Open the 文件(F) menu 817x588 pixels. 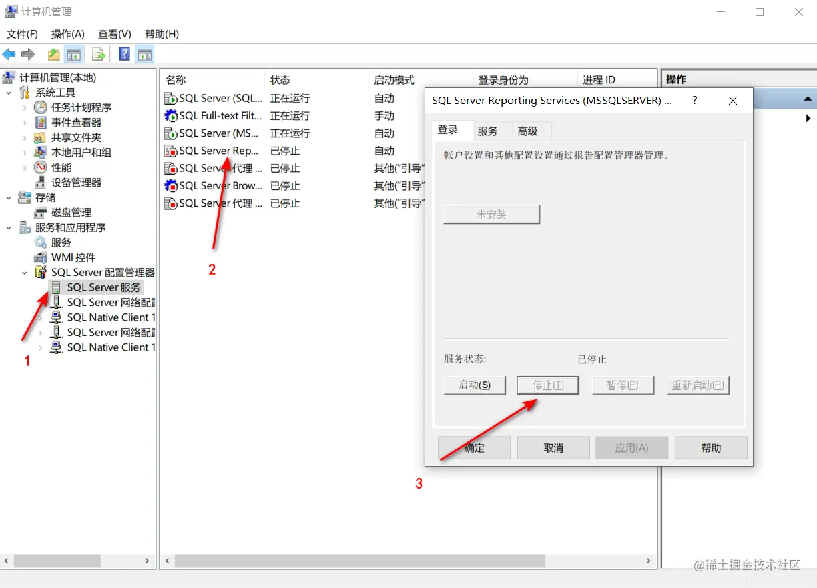pyautogui.click(x=22, y=34)
